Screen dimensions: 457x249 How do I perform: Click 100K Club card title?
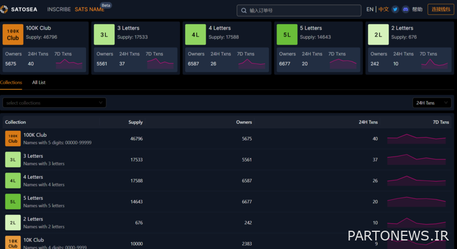38,28
